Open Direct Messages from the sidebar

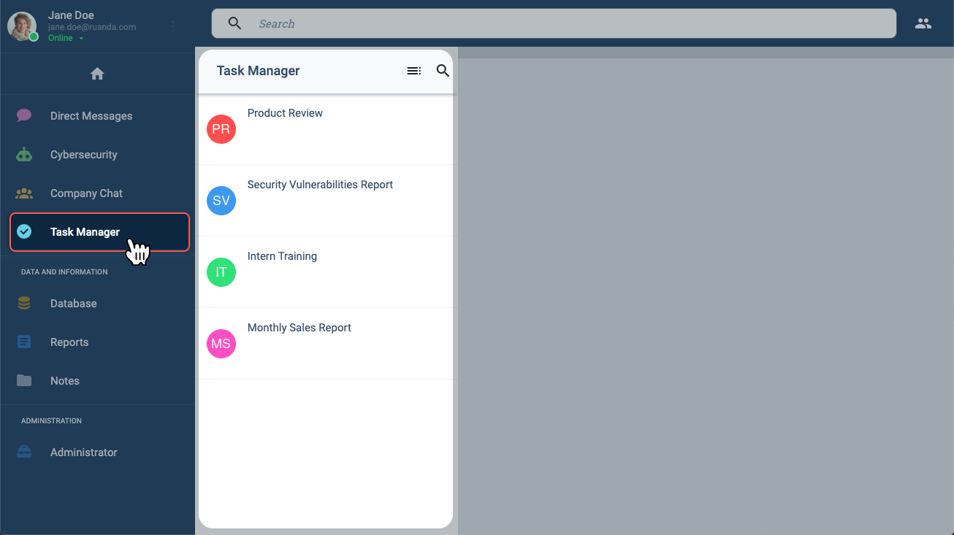click(98, 116)
